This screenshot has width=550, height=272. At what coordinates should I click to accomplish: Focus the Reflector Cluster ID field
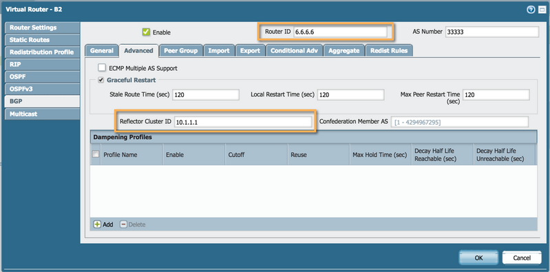pos(243,122)
